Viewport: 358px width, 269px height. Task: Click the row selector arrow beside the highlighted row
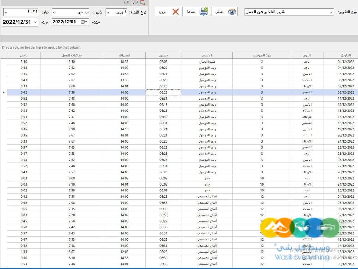(x=3, y=92)
